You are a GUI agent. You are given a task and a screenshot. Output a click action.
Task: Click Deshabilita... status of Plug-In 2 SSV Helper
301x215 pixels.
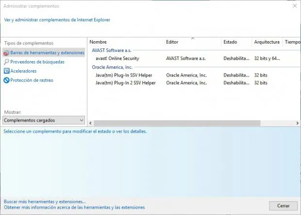[x=236, y=83]
